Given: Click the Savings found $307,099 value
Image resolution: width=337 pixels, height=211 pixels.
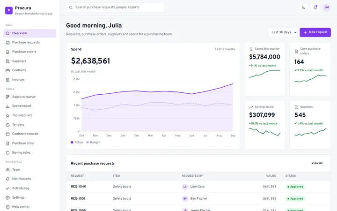Looking at the screenshot, I should 262,115.
